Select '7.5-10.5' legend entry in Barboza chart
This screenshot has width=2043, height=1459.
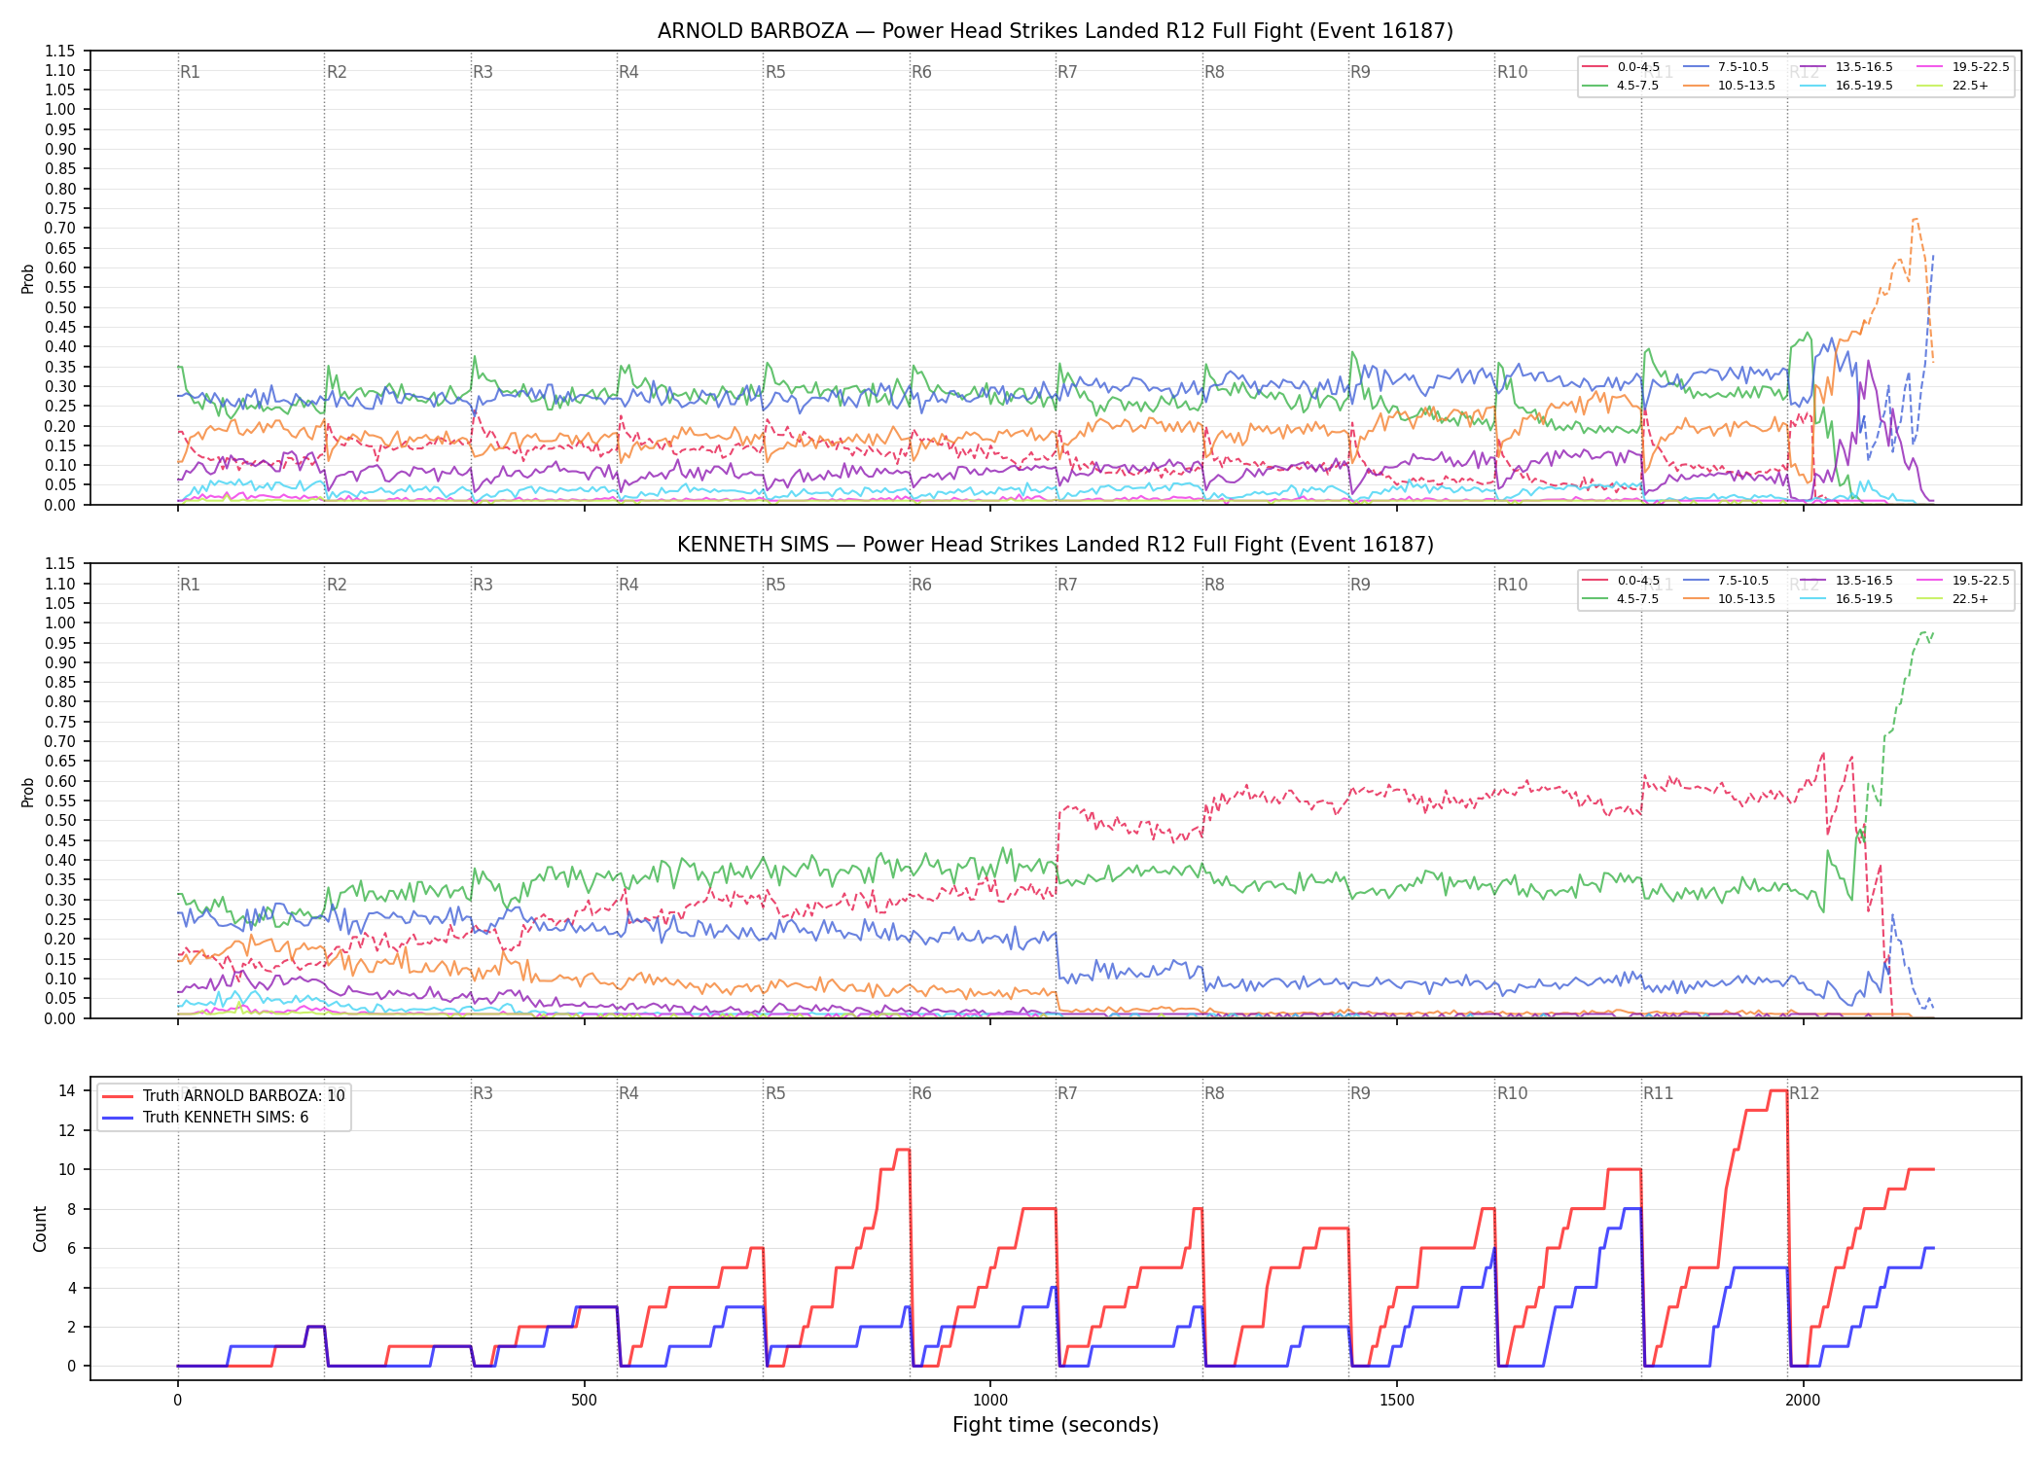(x=1726, y=67)
